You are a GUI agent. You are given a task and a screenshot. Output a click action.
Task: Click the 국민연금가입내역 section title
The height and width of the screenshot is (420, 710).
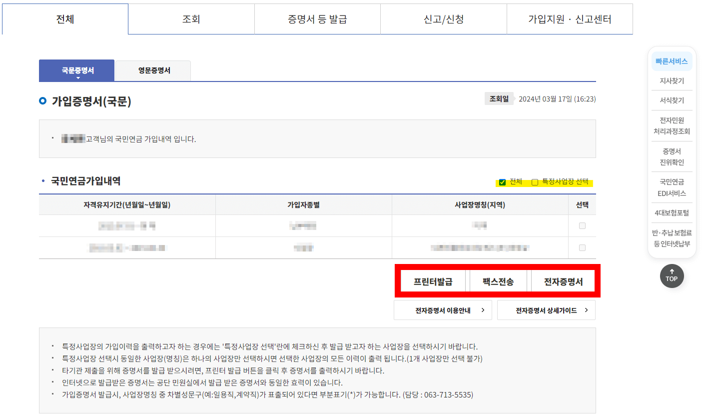coord(85,181)
